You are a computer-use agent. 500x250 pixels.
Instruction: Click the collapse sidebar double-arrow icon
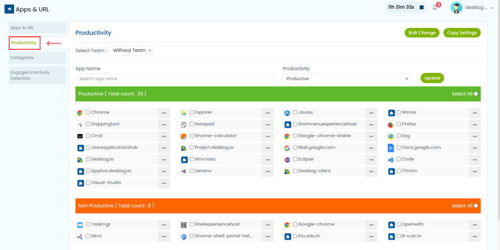click(9, 9)
